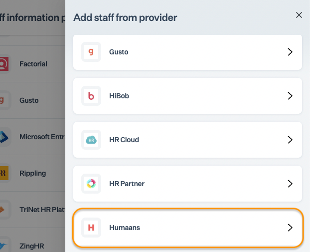
Task: Select the Gusto label in the provider panel
Action: click(119, 52)
